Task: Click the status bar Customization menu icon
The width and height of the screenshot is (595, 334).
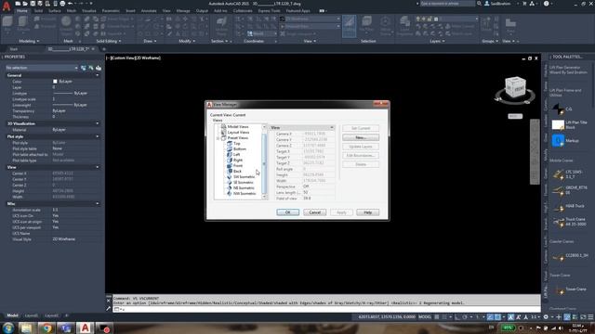Action: coord(590,317)
